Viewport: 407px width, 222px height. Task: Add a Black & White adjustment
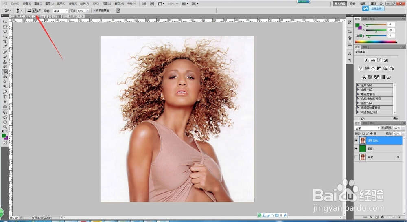379,68
